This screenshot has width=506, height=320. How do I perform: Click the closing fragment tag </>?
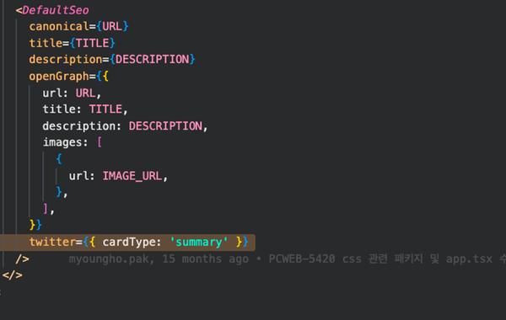coord(13,275)
